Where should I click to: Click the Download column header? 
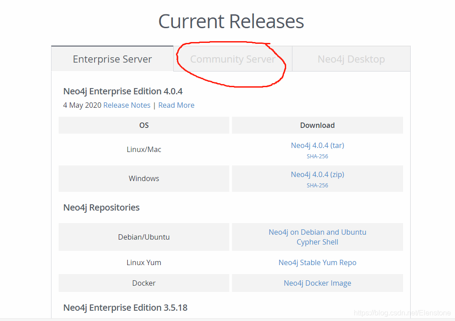(x=318, y=125)
